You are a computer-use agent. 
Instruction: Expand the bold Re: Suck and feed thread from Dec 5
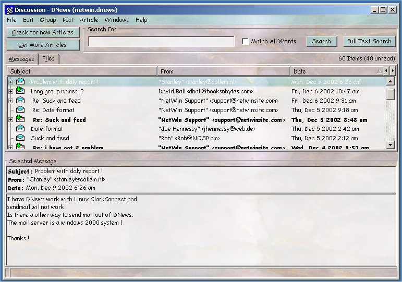point(10,120)
